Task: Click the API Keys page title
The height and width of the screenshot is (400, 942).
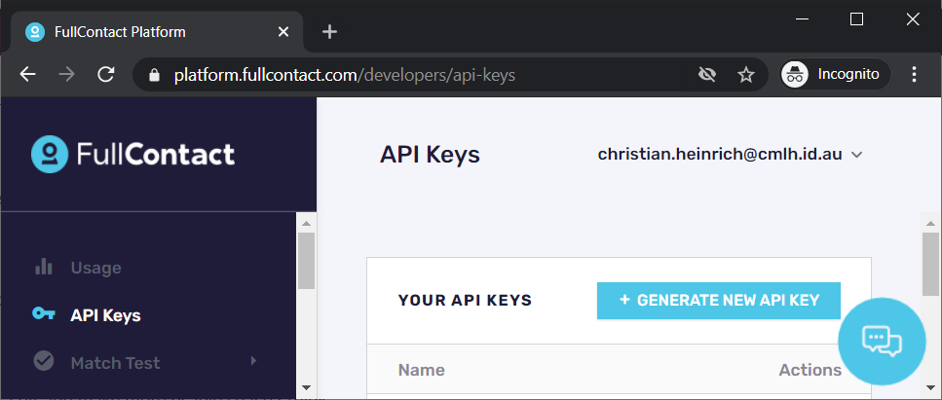Action: pos(430,155)
